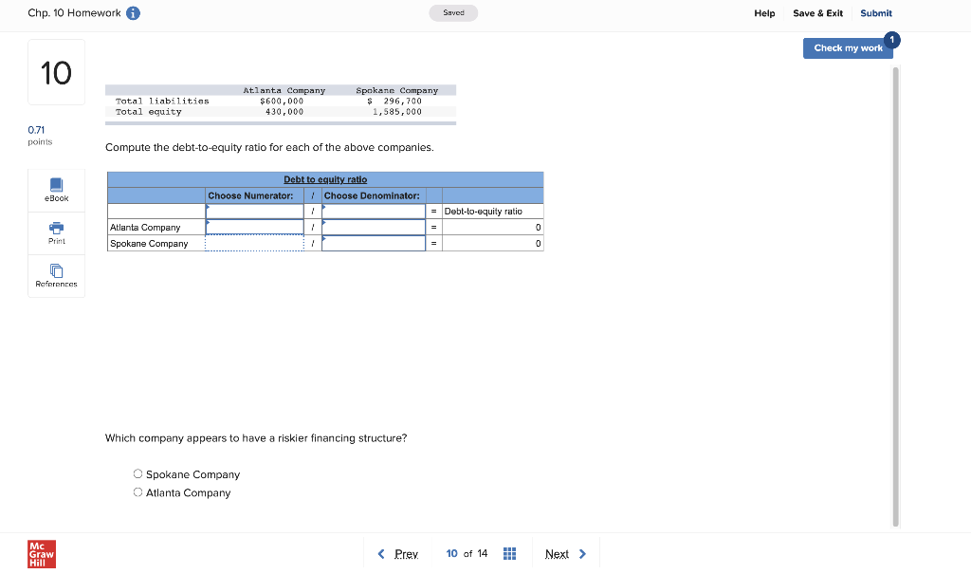Click the Check my work button
971x574 pixels.
pos(847,47)
